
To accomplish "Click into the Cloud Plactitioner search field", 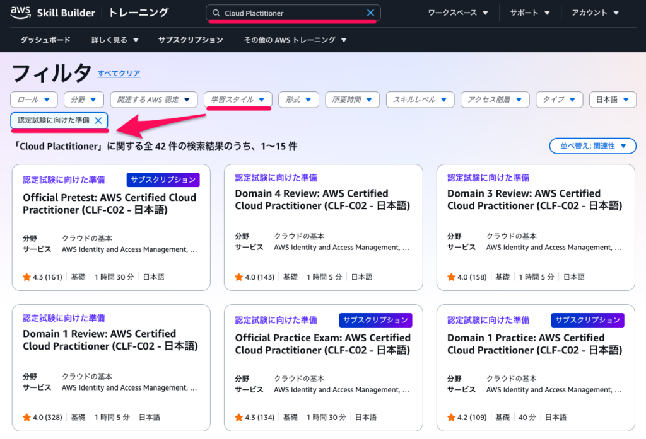I will pos(290,13).
